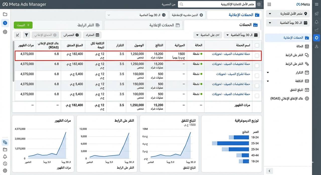This screenshot has height=175, width=321.
Task: Open the حملة تخراج الصيف - تحويلات campaign link
Action: coord(233,74)
